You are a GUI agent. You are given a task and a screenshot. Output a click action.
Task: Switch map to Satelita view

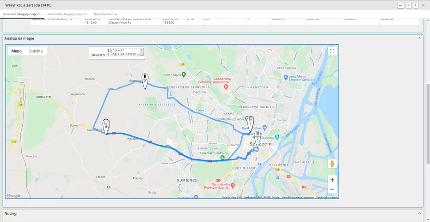pos(36,51)
